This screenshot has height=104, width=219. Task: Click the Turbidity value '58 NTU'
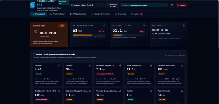coord(69,69)
